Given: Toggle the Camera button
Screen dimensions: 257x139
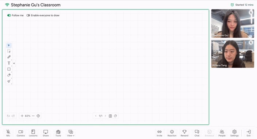Looking at the screenshot, I should (21, 133).
